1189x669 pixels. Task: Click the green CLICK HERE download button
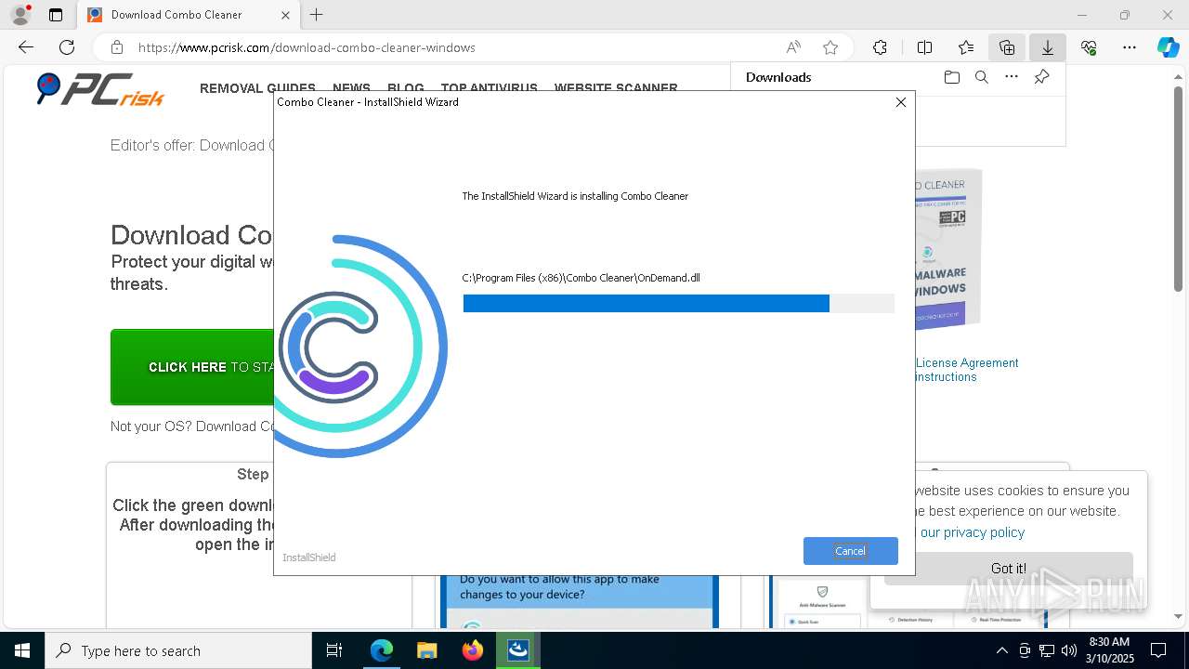tap(192, 367)
